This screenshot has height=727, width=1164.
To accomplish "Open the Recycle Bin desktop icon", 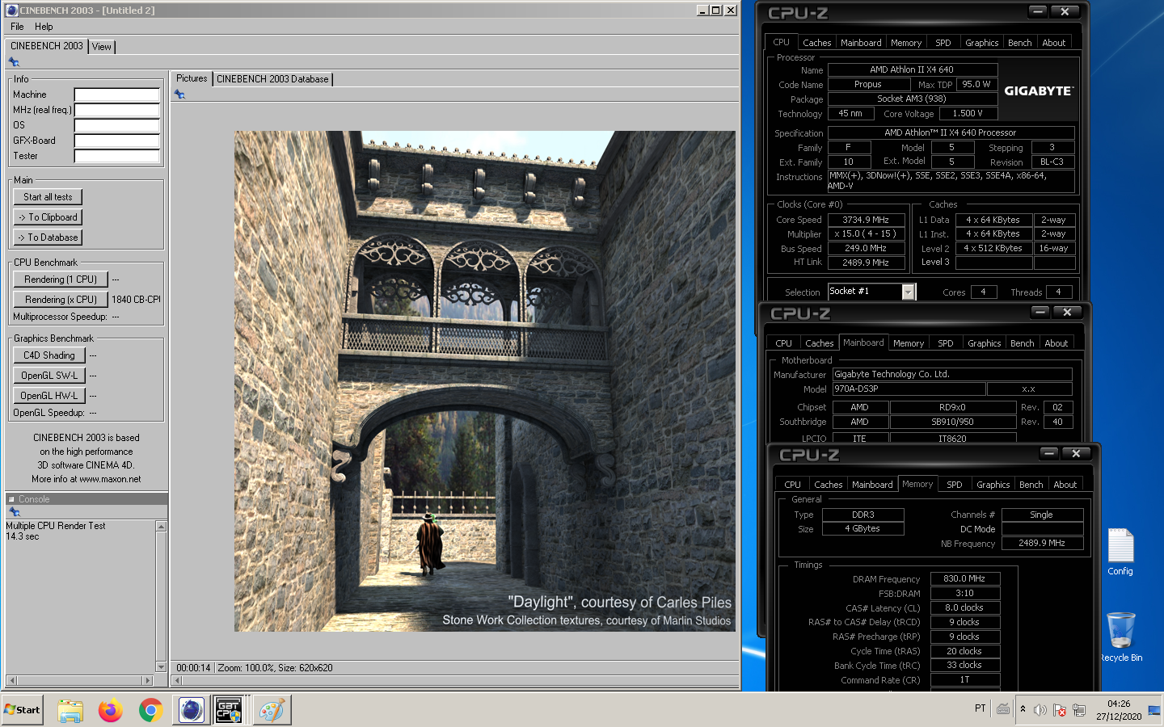I will (1120, 637).
